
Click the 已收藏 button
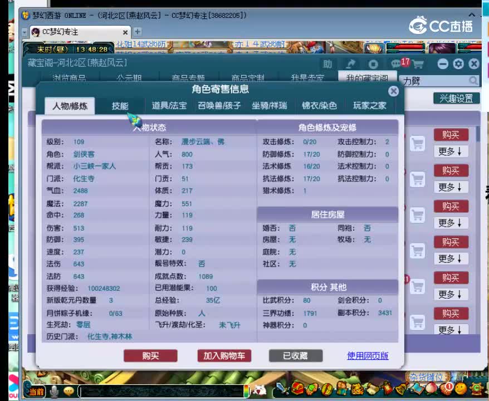pos(295,356)
